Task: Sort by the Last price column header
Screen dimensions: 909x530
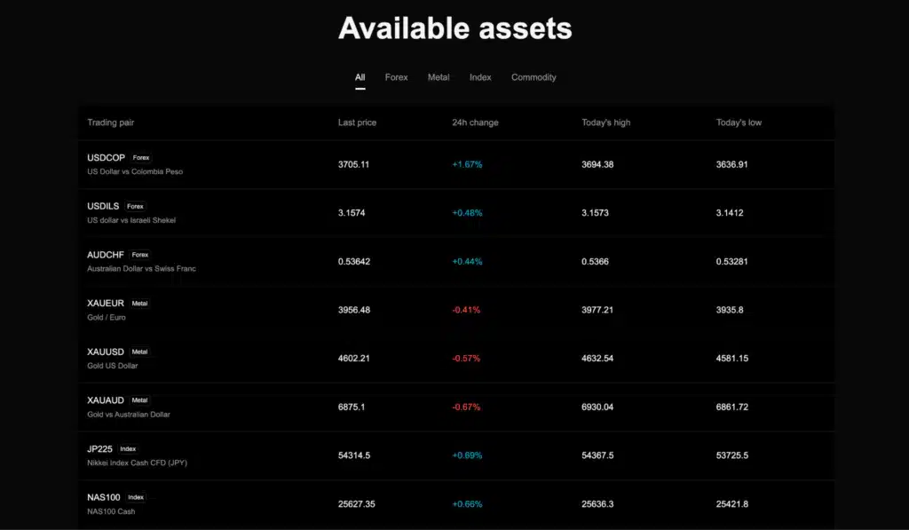Action: 357,123
